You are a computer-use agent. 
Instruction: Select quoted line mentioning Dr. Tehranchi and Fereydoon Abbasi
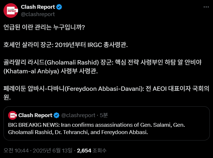tap(78, 132)
